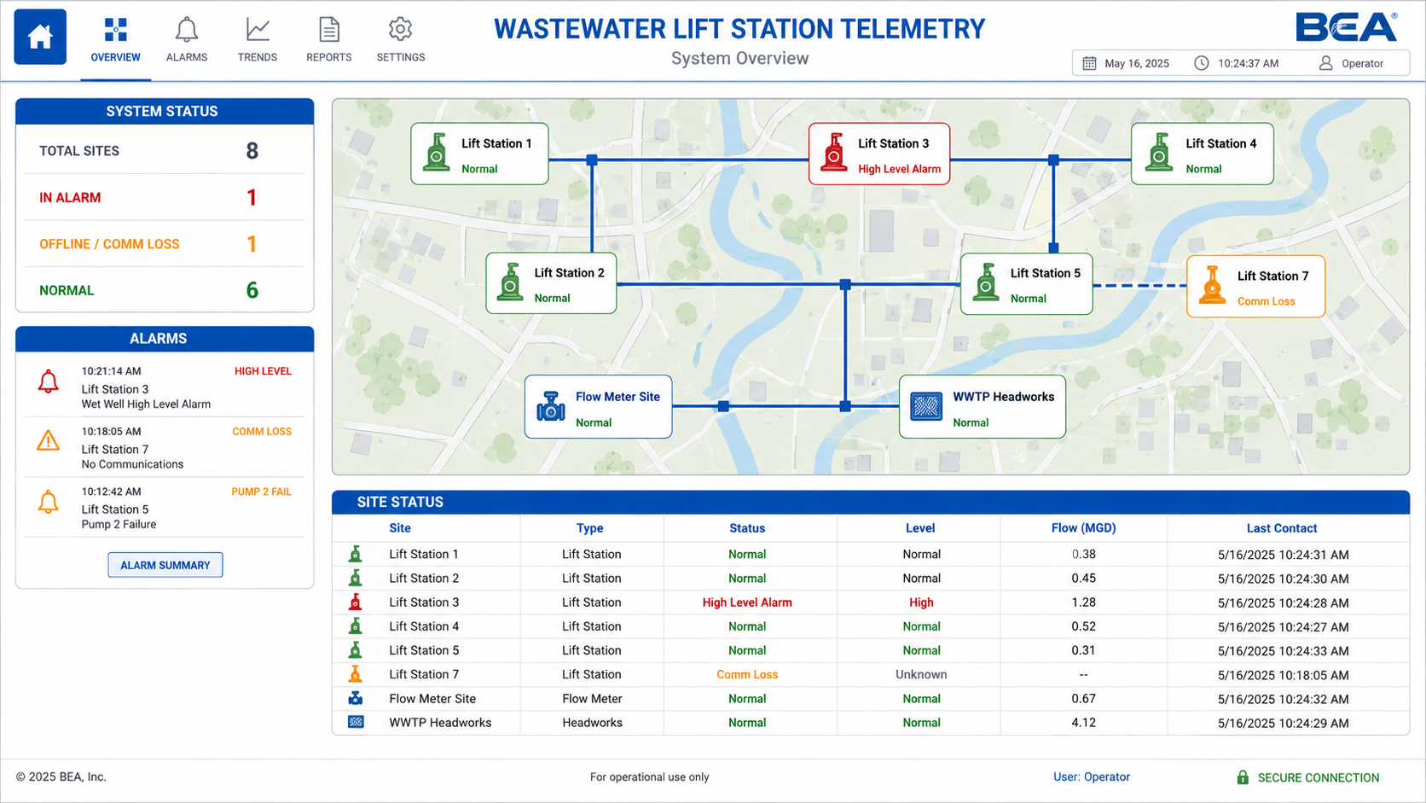Click the flow value '1.28'
The width and height of the screenshot is (1426, 803).
(x=1083, y=602)
